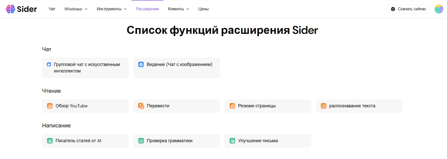
Task: Click the YouTube overview icon
Action: pyautogui.click(x=50, y=106)
